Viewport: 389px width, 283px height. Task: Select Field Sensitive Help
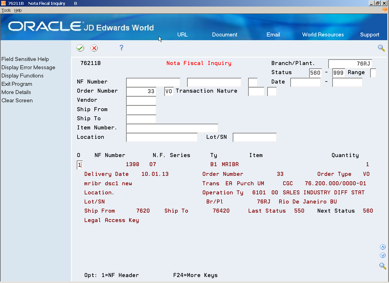coord(25,59)
